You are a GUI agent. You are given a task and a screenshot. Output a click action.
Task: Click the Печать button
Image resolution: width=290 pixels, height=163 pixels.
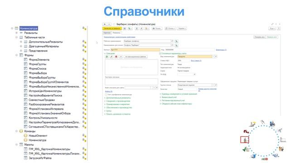tap(157, 29)
